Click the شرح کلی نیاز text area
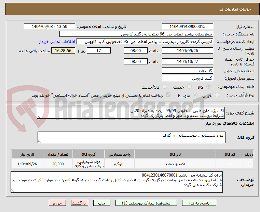 tap(131, 113)
